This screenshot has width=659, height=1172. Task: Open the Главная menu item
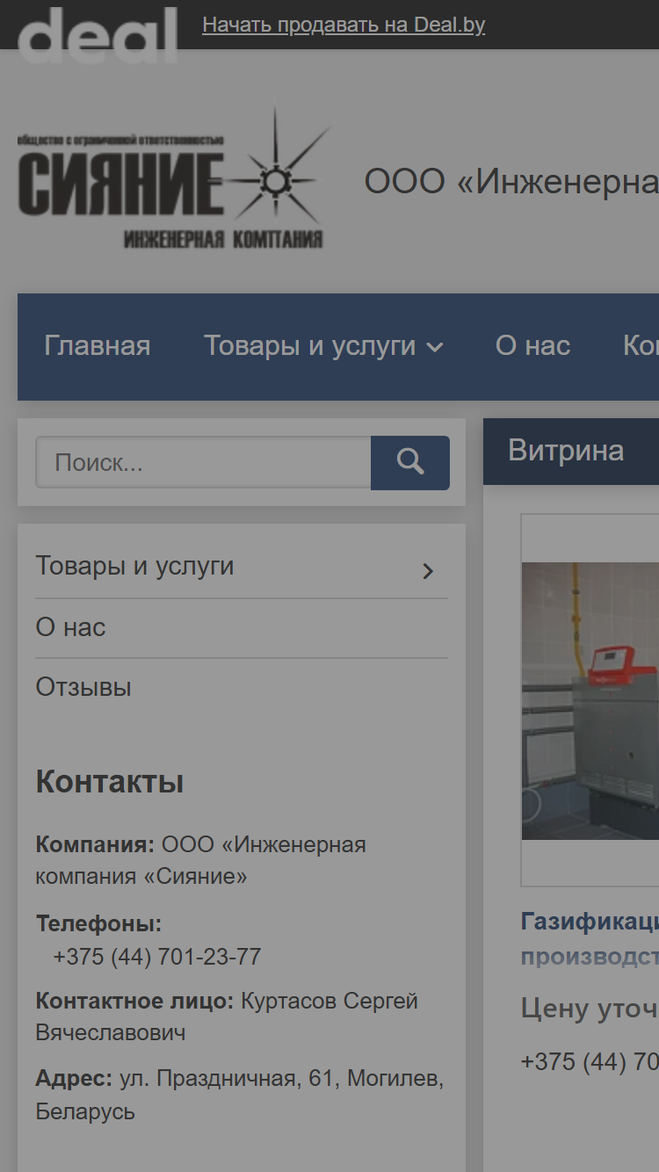pos(98,346)
